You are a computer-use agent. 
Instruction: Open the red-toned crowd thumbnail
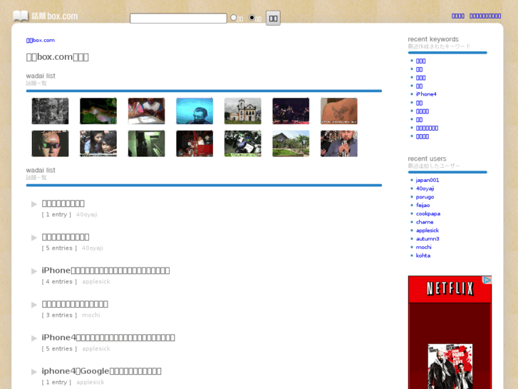pos(195,143)
